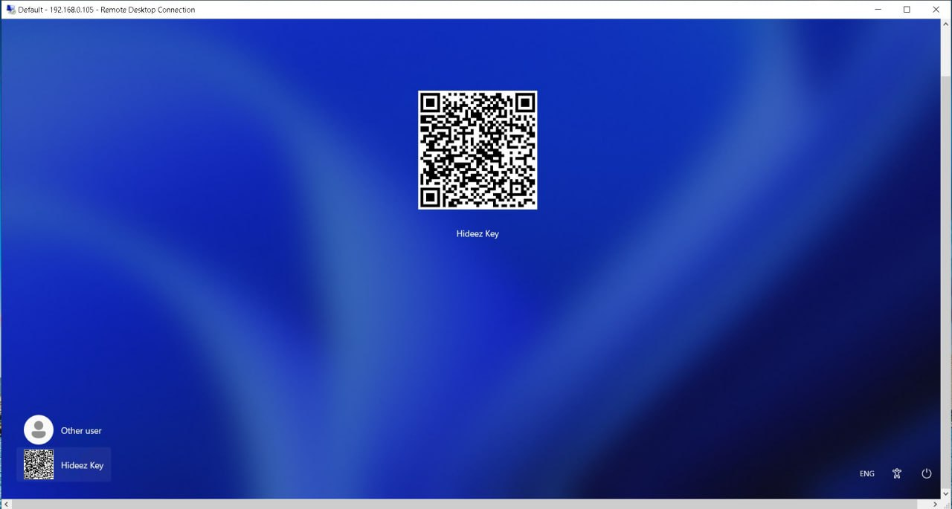Switch the ENG input language indicator

click(867, 473)
